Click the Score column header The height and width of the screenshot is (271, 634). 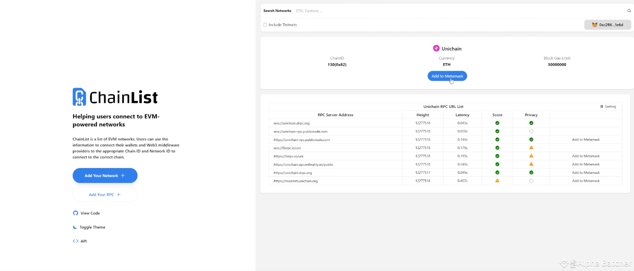pyautogui.click(x=497, y=115)
